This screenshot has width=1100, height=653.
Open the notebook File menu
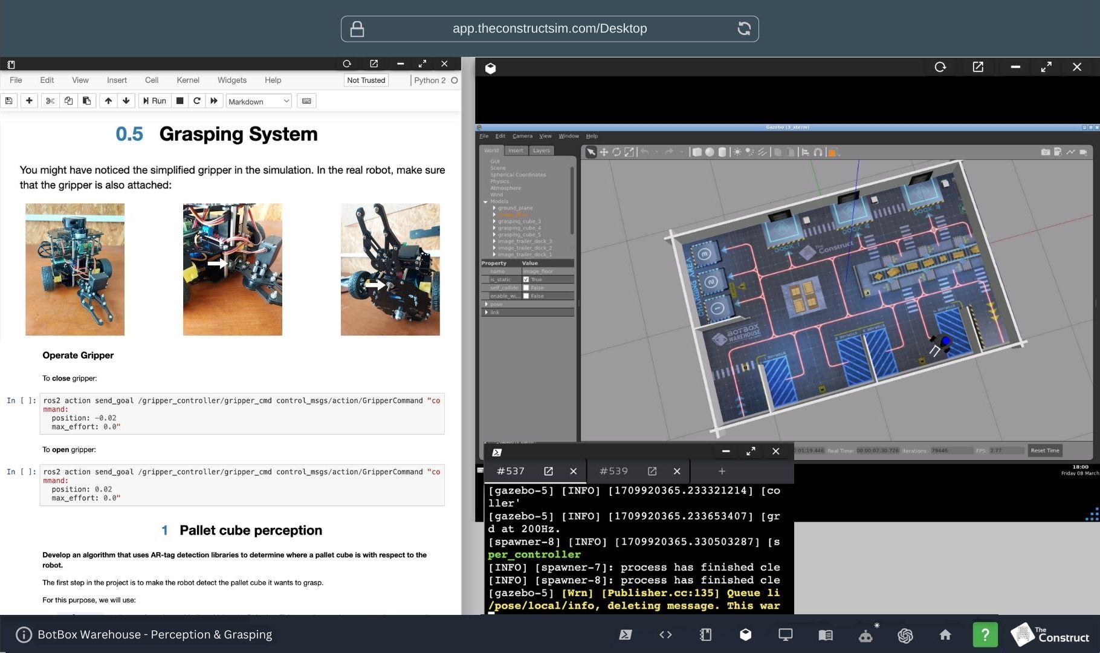pos(16,80)
